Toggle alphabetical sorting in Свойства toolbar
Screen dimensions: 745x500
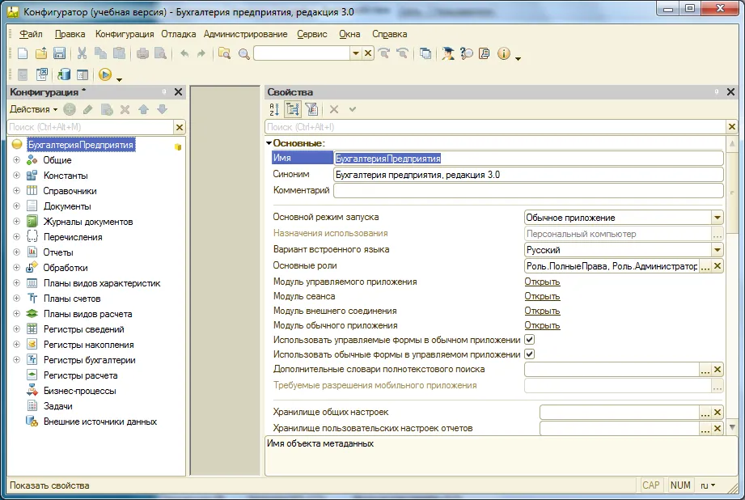point(274,109)
